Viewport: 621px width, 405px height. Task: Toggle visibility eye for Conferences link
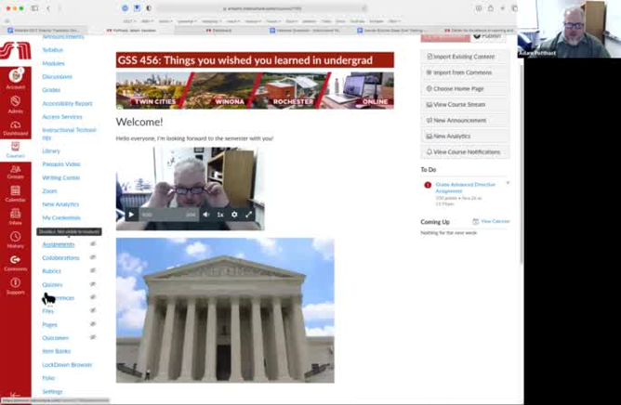coord(93,297)
